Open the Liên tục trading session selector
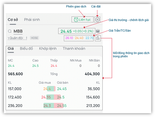155x117 pixels. tap(82, 20)
